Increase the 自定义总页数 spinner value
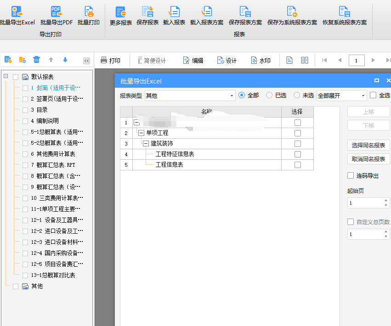 (386, 232)
